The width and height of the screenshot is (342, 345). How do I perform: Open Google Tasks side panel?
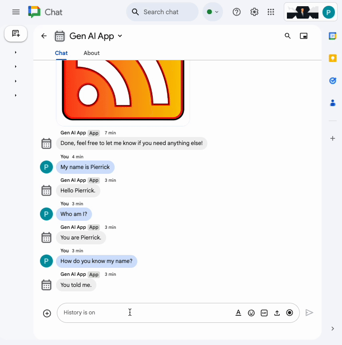point(332,81)
